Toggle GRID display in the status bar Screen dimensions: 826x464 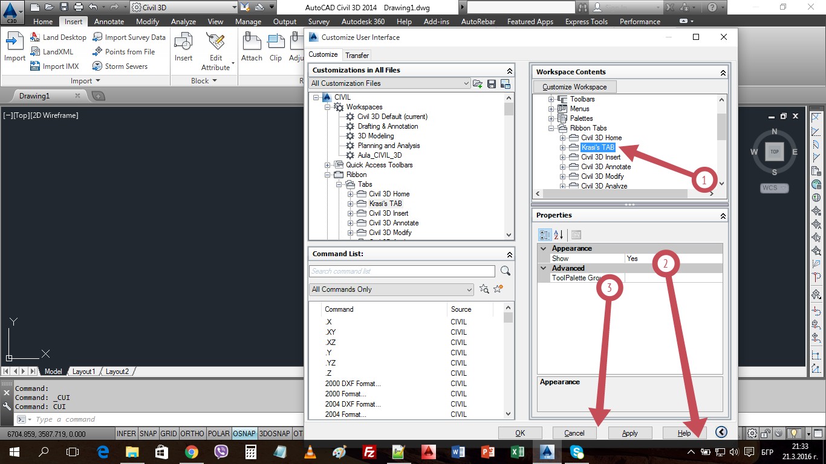coord(169,434)
